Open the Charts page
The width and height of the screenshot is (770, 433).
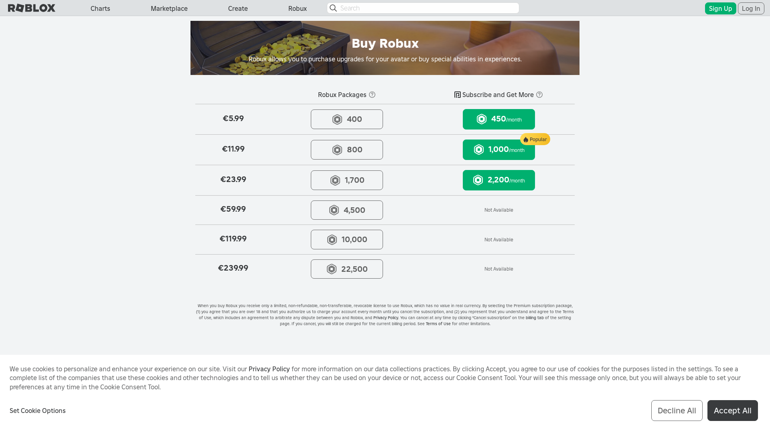click(100, 8)
